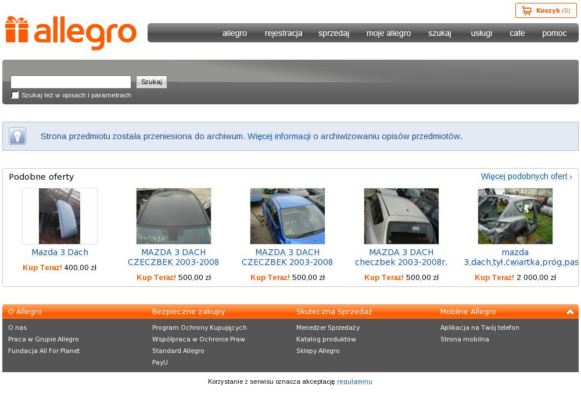Image resolution: width=581 pixels, height=393 pixels.
Task: Open the cafe menu item
Action: click(x=517, y=33)
